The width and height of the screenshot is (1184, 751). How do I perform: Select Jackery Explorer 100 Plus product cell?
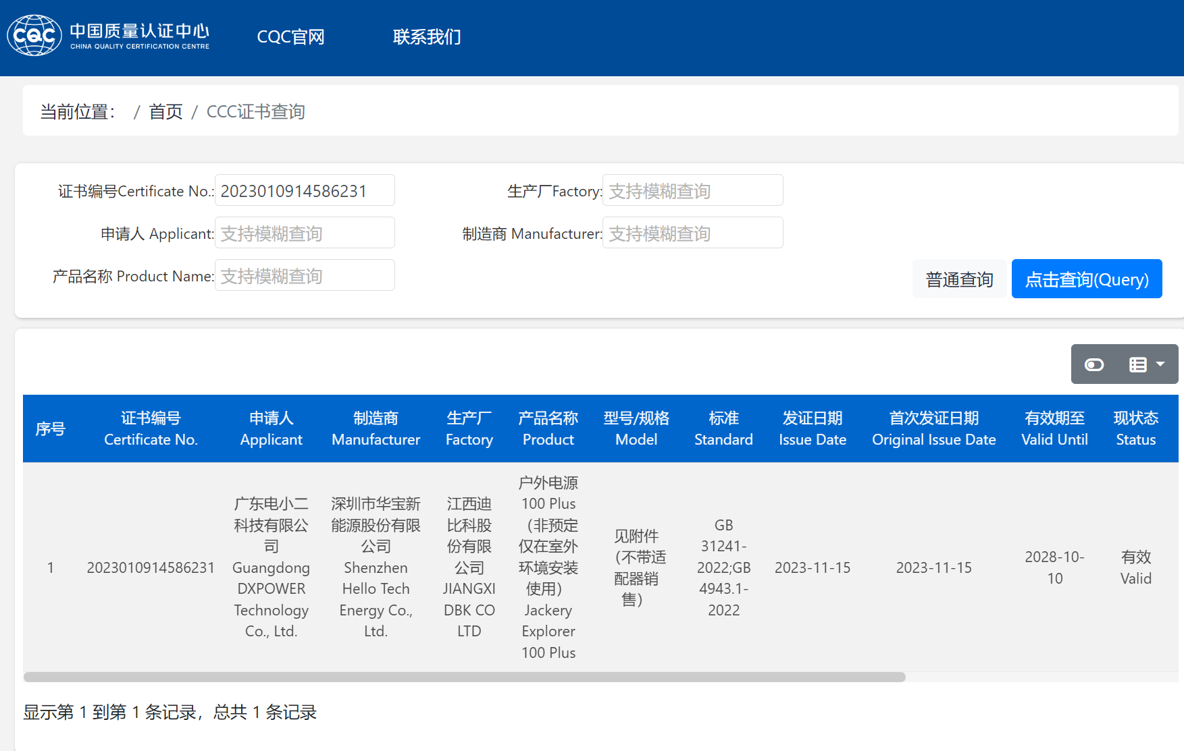[548, 567]
